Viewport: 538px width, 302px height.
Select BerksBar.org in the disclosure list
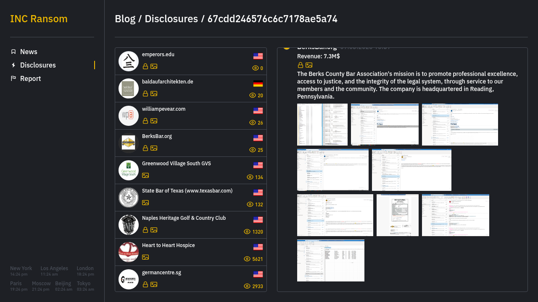[x=191, y=143]
